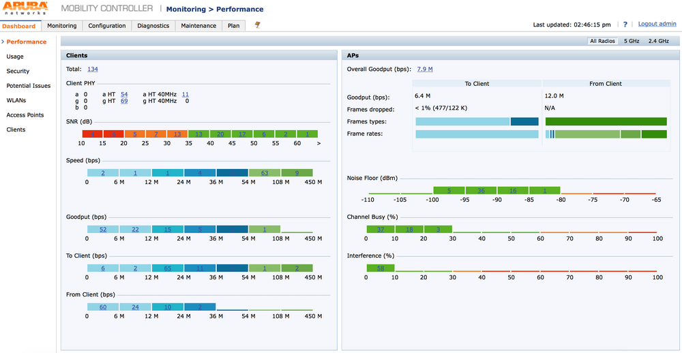
Task: Click the Aruba Networks logo
Action: click(26, 7)
